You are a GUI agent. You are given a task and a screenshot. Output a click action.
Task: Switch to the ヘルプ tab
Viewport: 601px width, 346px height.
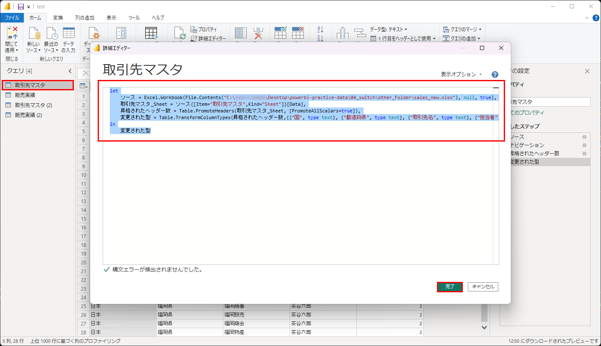coord(158,18)
